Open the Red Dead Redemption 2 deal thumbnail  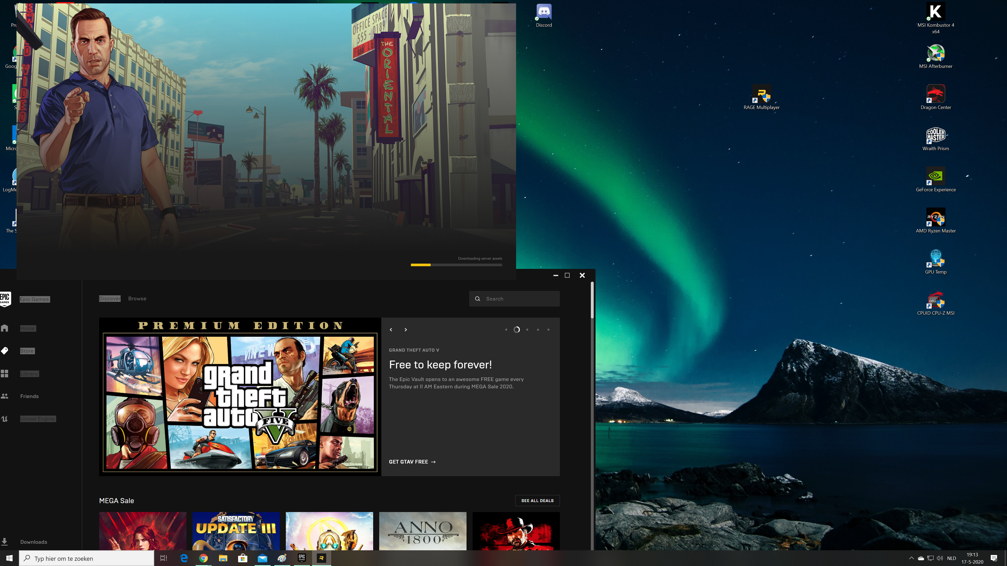[516, 531]
